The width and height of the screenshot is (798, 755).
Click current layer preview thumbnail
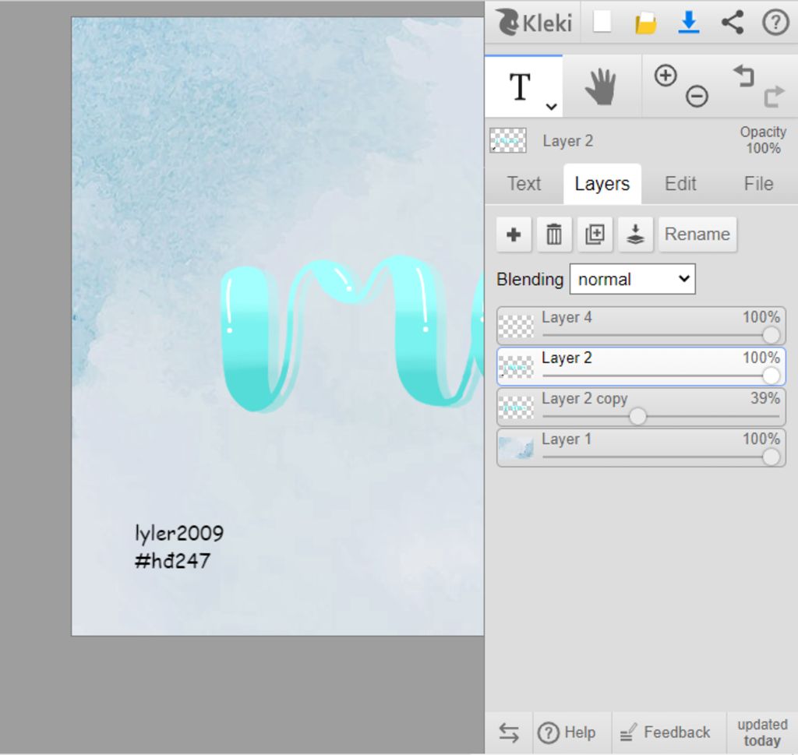pos(508,140)
